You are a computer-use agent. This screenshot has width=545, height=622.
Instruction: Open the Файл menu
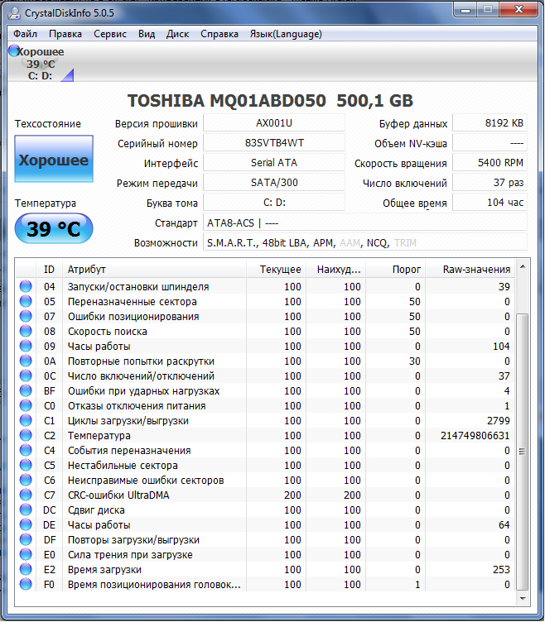pos(25,34)
